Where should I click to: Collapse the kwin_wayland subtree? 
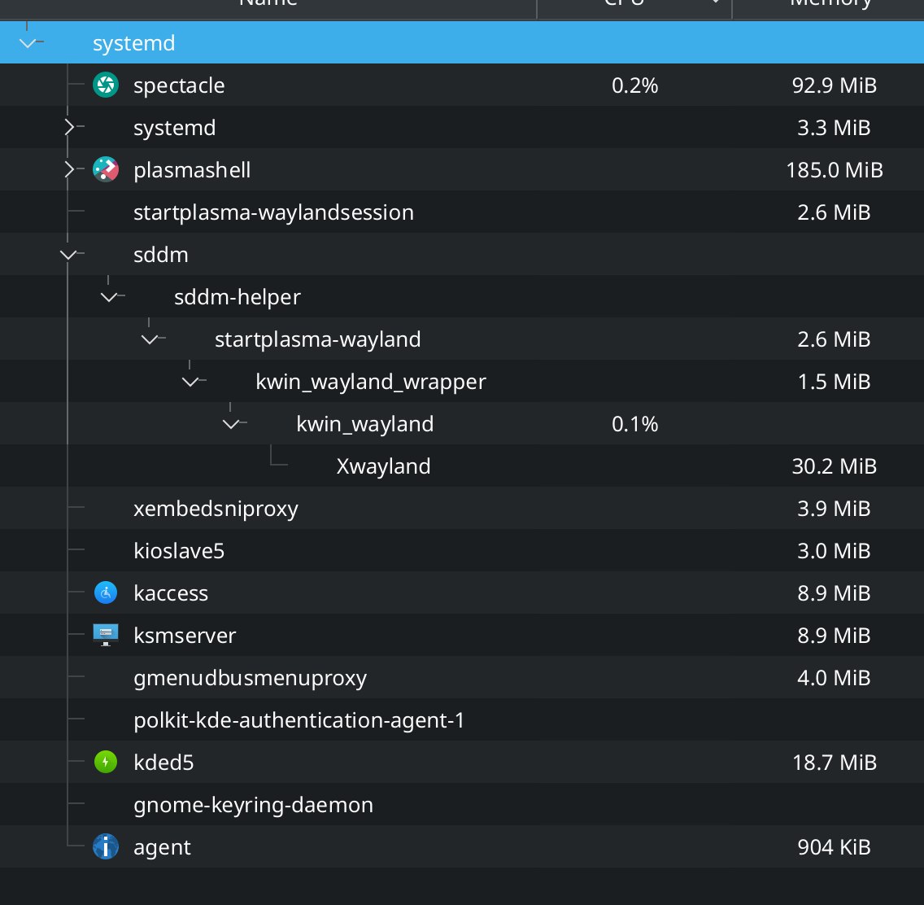coord(231,424)
